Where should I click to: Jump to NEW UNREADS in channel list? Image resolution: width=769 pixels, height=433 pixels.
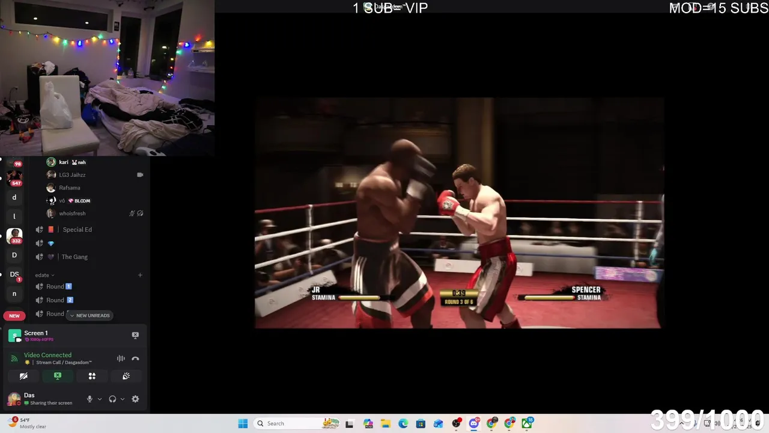(90, 315)
